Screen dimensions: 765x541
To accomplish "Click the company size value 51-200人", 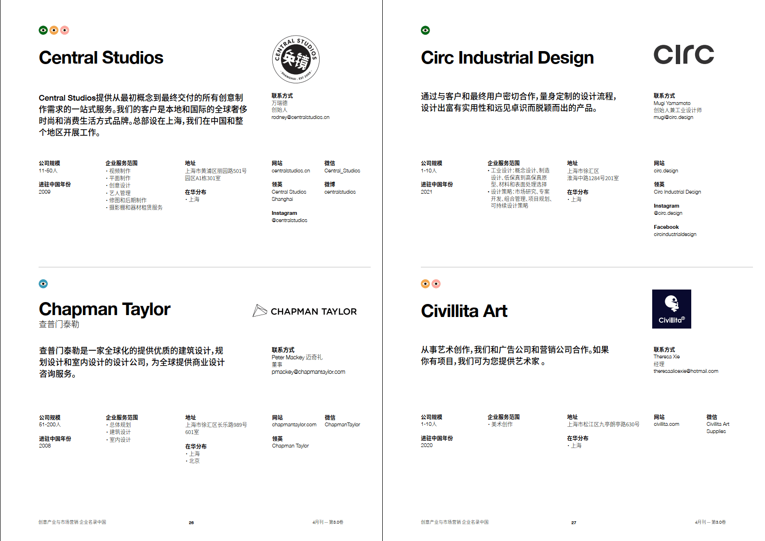I will click(x=50, y=424).
